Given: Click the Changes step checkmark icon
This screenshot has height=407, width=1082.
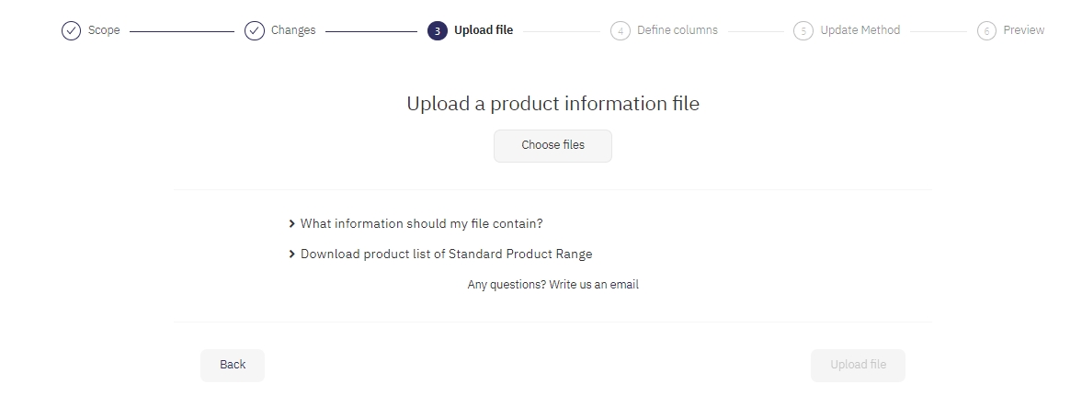Looking at the screenshot, I should (x=255, y=31).
